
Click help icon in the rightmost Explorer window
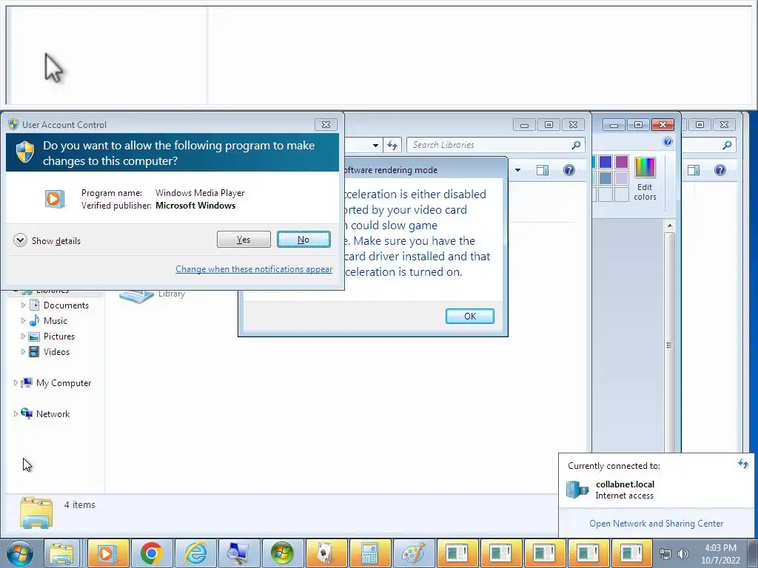point(720,170)
